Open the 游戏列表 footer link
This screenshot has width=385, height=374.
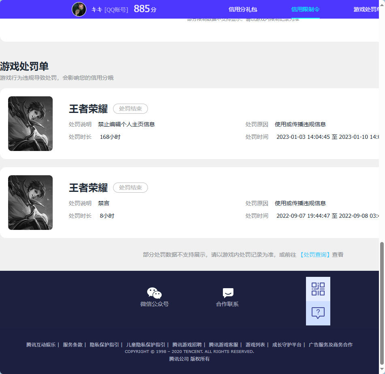pyautogui.click(x=255, y=344)
